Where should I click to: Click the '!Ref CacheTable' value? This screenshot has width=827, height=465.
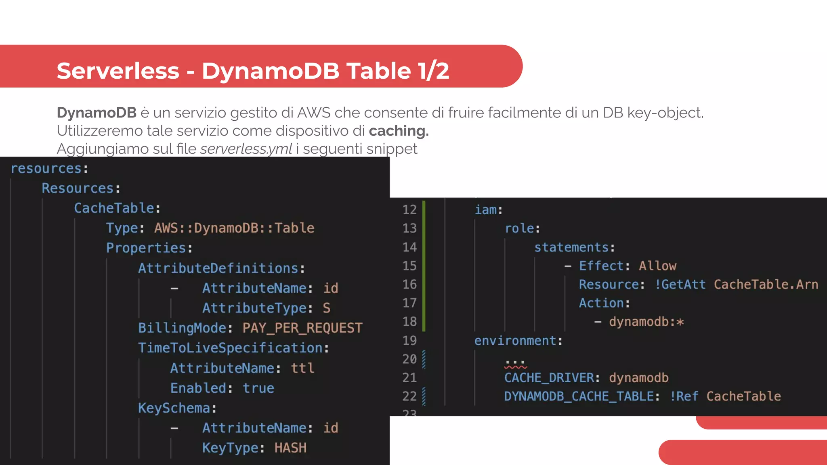pos(725,396)
